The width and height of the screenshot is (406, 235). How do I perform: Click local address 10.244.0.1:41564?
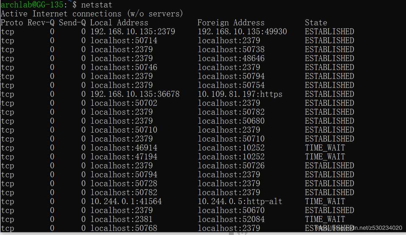pos(126,201)
